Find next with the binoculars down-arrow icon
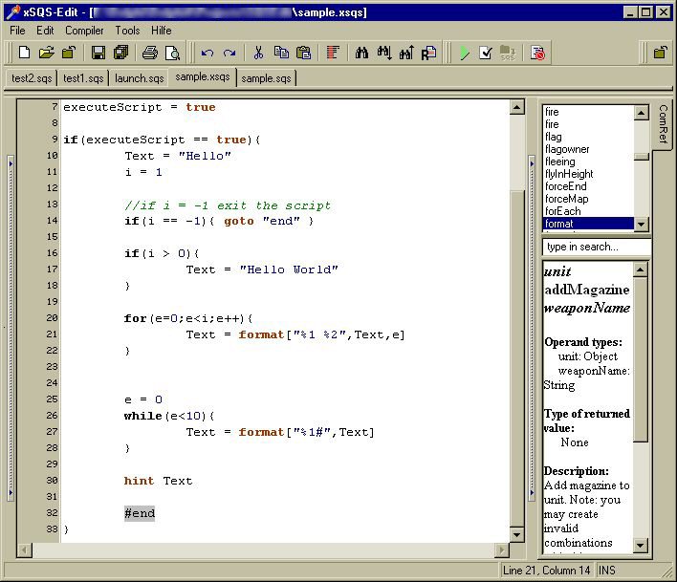Screen dimensions: 677x582 pos(384,54)
